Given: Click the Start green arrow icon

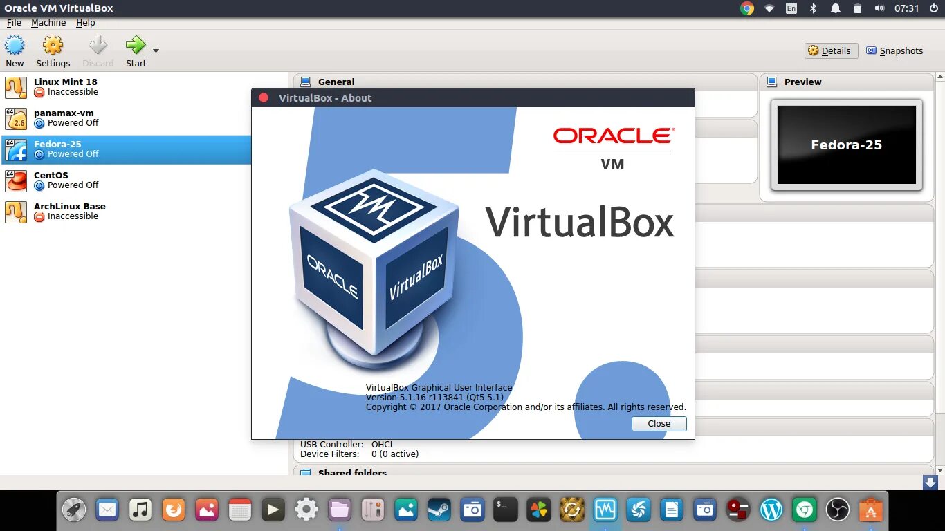Looking at the screenshot, I should (136, 46).
